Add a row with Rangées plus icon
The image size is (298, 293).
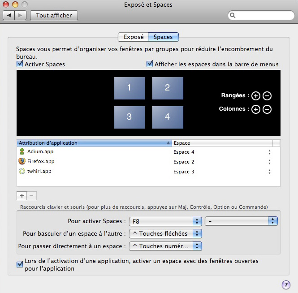click(256, 95)
